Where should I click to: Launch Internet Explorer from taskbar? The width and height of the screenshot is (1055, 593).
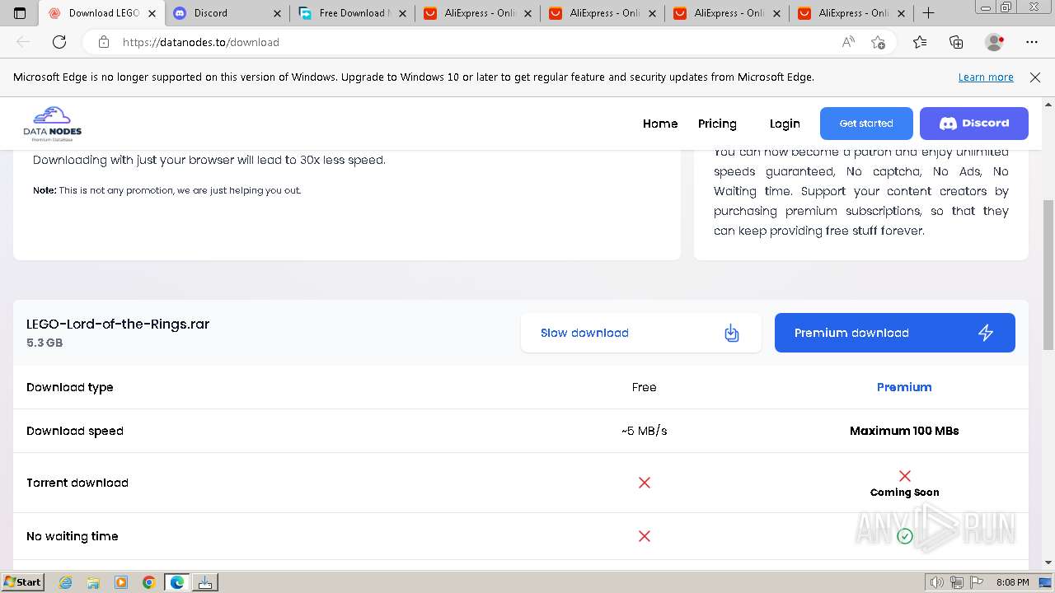tap(66, 582)
